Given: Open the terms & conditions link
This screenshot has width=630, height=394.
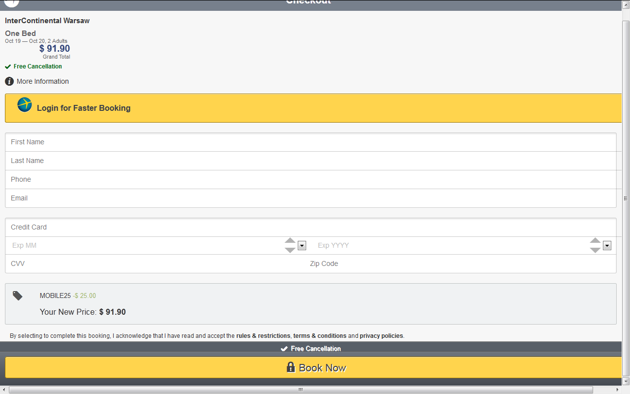Looking at the screenshot, I should click(x=320, y=336).
